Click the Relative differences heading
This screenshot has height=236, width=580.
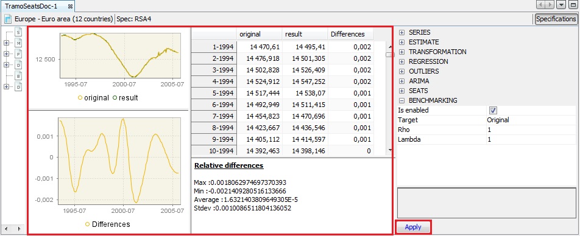(x=228, y=165)
